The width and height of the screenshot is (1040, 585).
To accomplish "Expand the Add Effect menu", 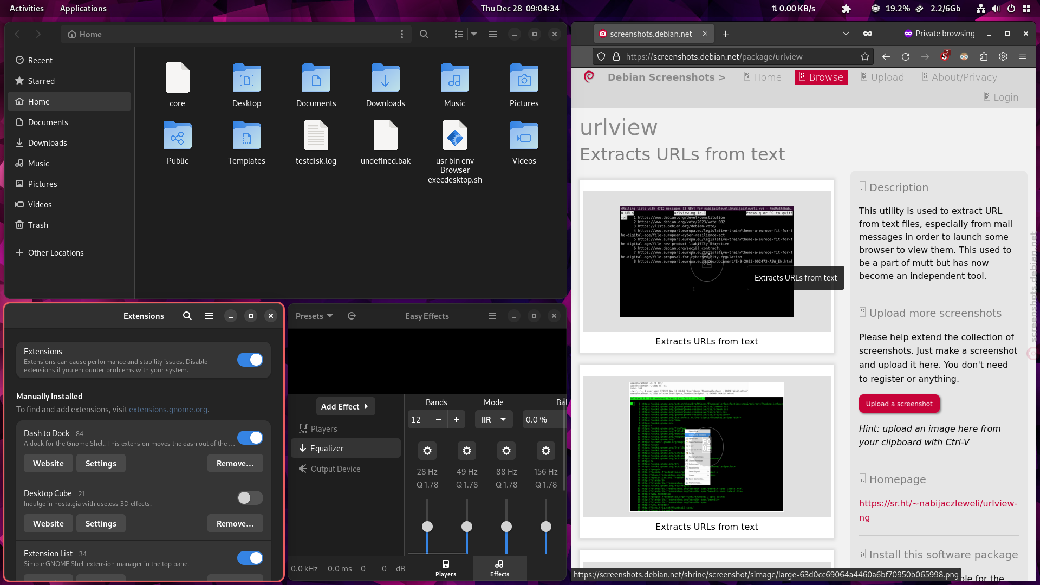I will click(346, 406).
